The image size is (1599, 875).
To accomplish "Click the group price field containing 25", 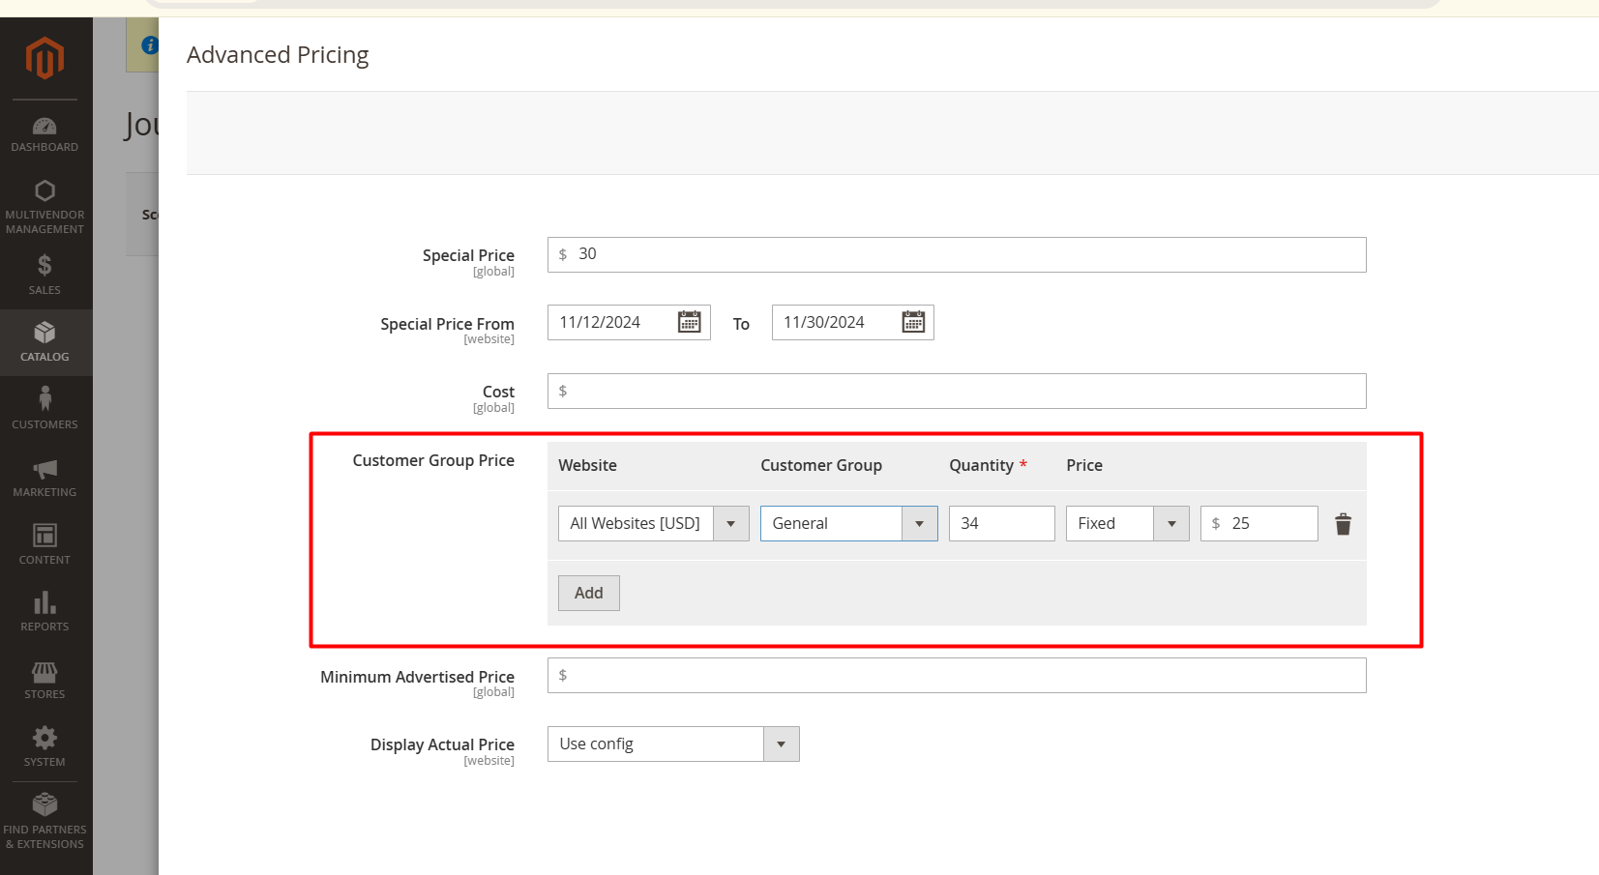I will click(1259, 523).
